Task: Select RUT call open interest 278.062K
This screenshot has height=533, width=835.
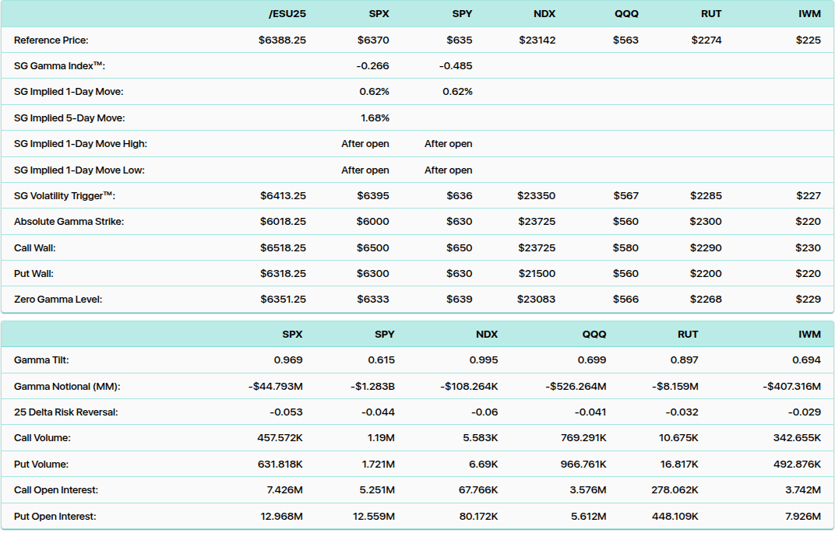Action: pyautogui.click(x=675, y=490)
